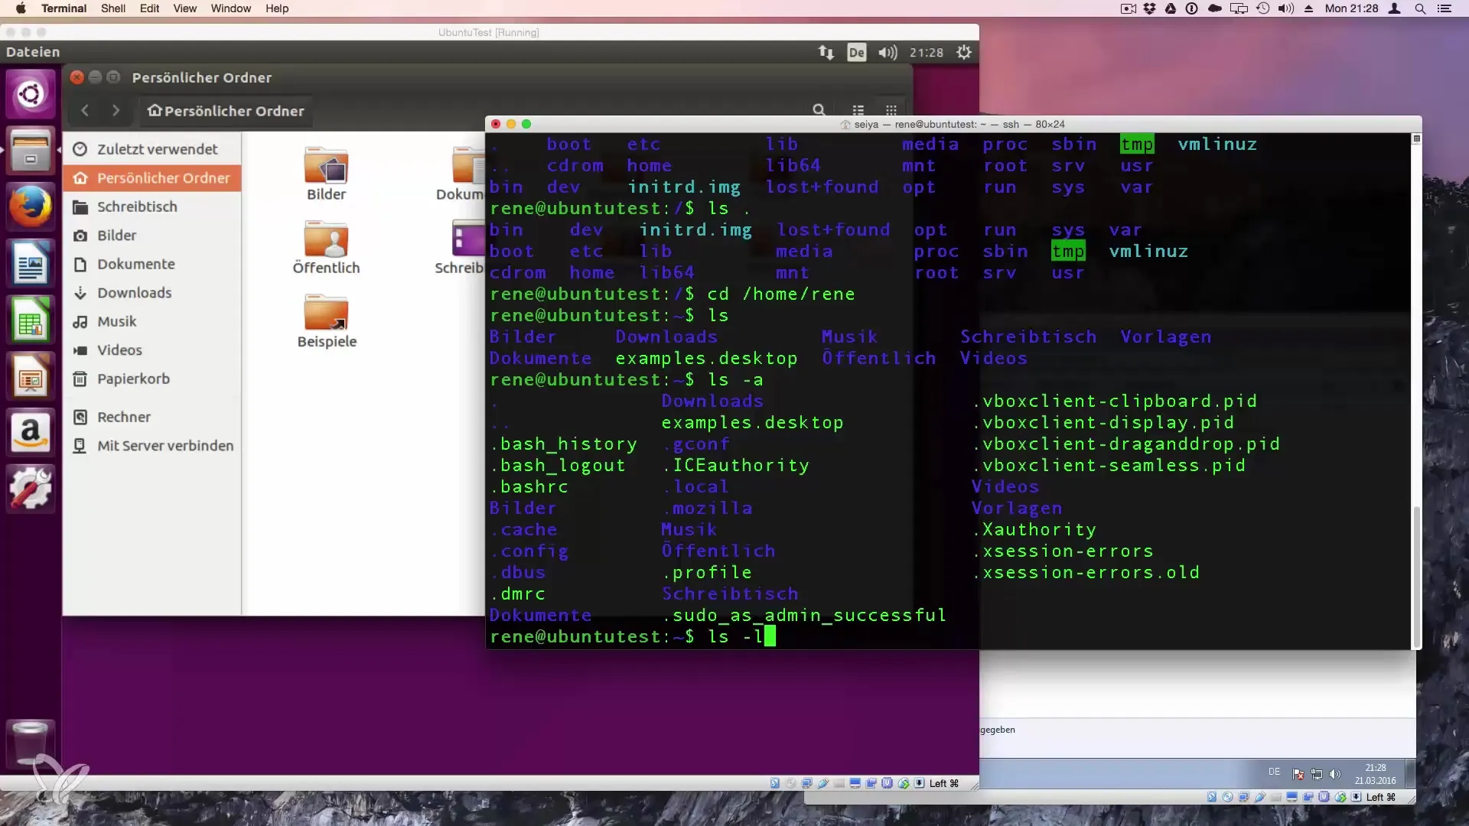The height and width of the screenshot is (826, 1469).
Task: Open LibreOffice Impress from the launcher
Action: click(x=31, y=376)
